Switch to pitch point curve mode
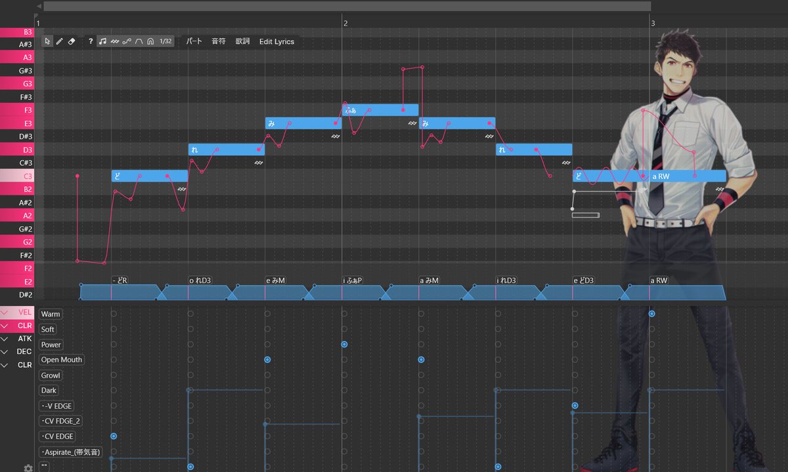This screenshot has width=788, height=472. [x=127, y=41]
